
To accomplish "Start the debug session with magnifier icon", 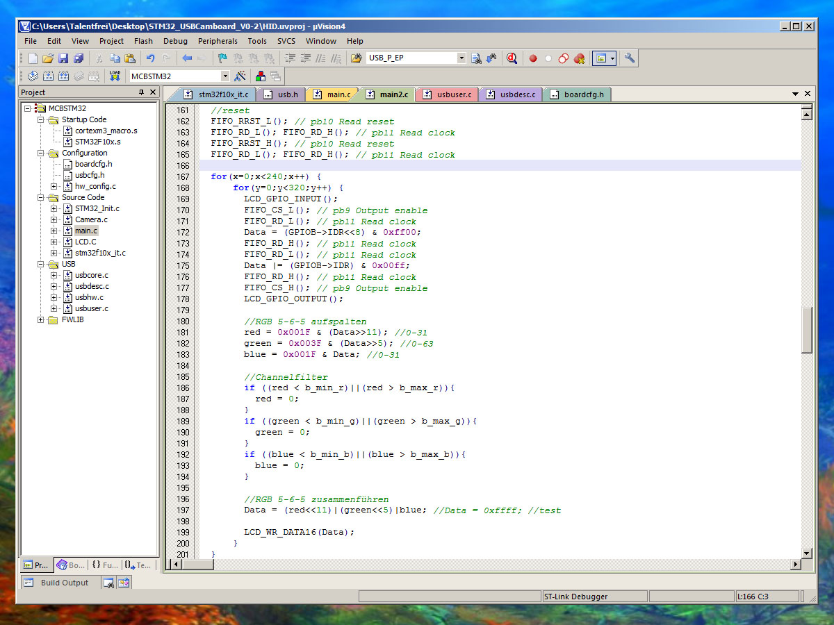I will 512,59.
